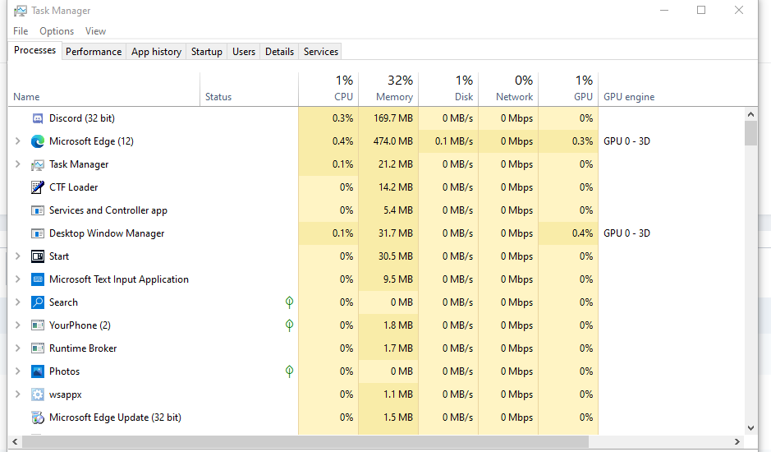Viewport: 771px width, 452px height.
Task: Click the Task Manager title bar icon
Action: pyautogui.click(x=21, y=11)
